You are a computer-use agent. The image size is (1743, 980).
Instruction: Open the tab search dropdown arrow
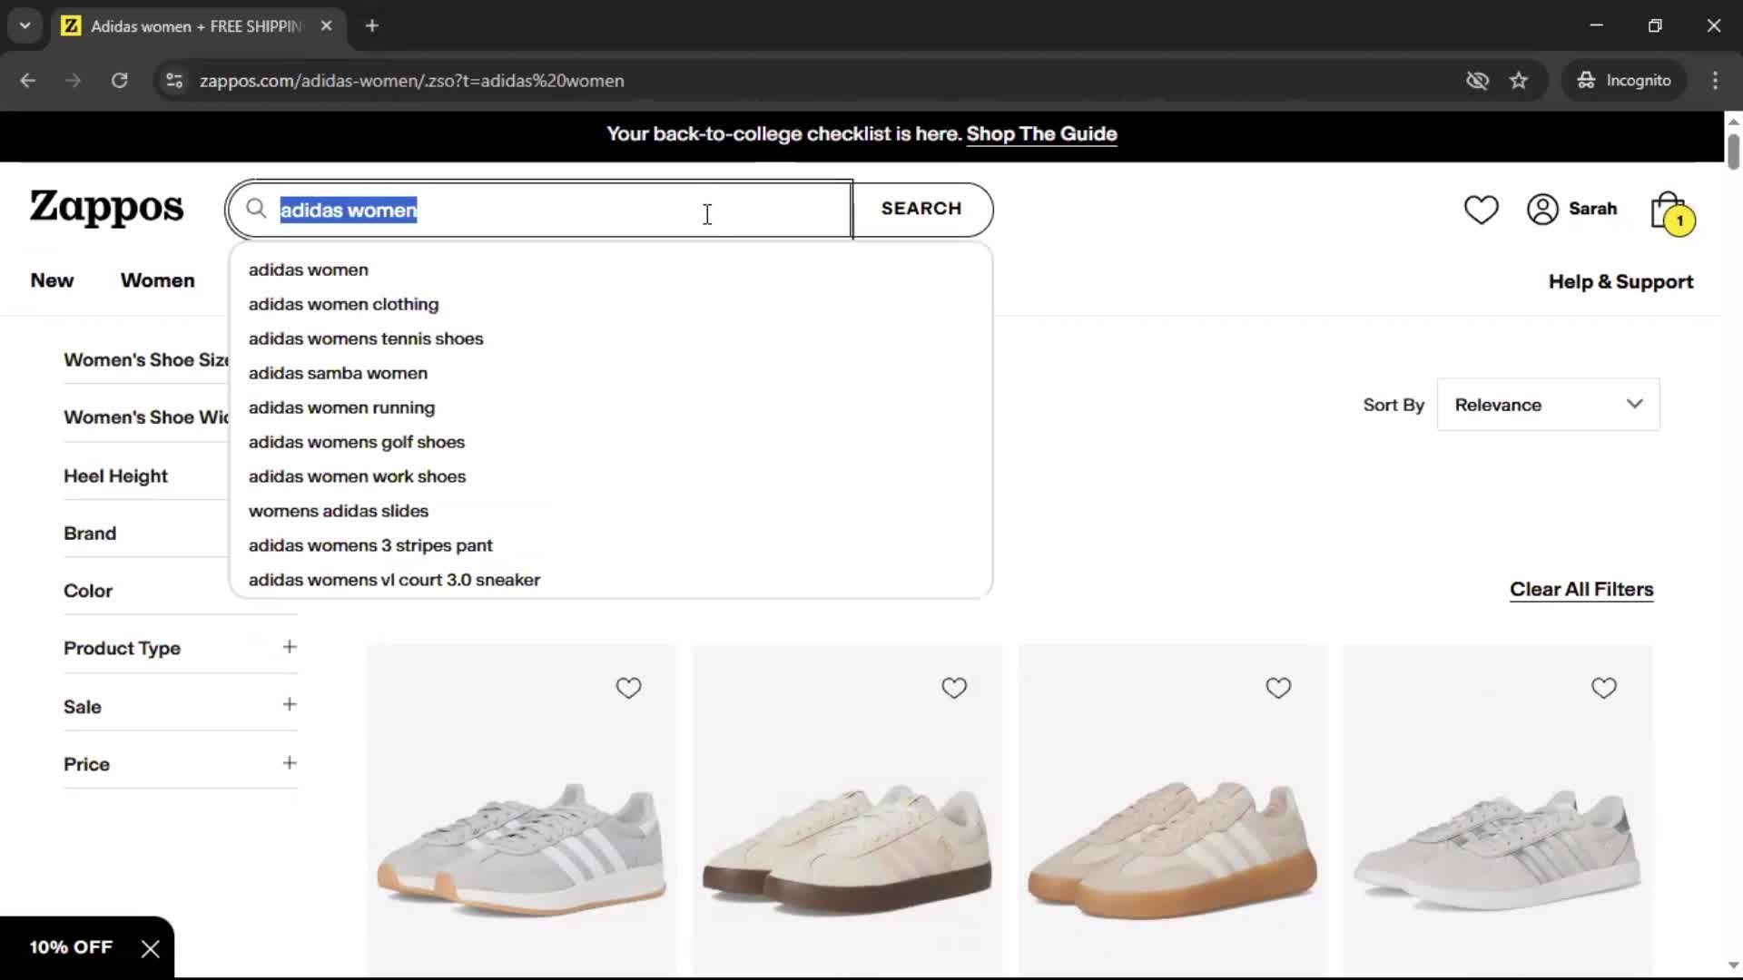pyautogui.click(x=25, y=26)
